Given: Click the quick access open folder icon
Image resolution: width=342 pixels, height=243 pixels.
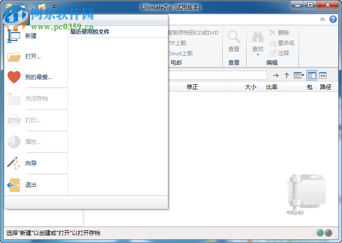Looking at the screenshot, I should [42, 7].
